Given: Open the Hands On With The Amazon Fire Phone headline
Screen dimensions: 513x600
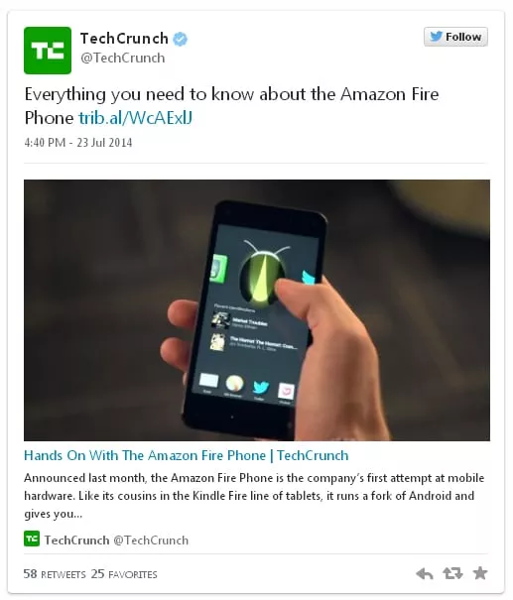Looking at the screenshot, I should pyautogui.click(x=187, y=455).
